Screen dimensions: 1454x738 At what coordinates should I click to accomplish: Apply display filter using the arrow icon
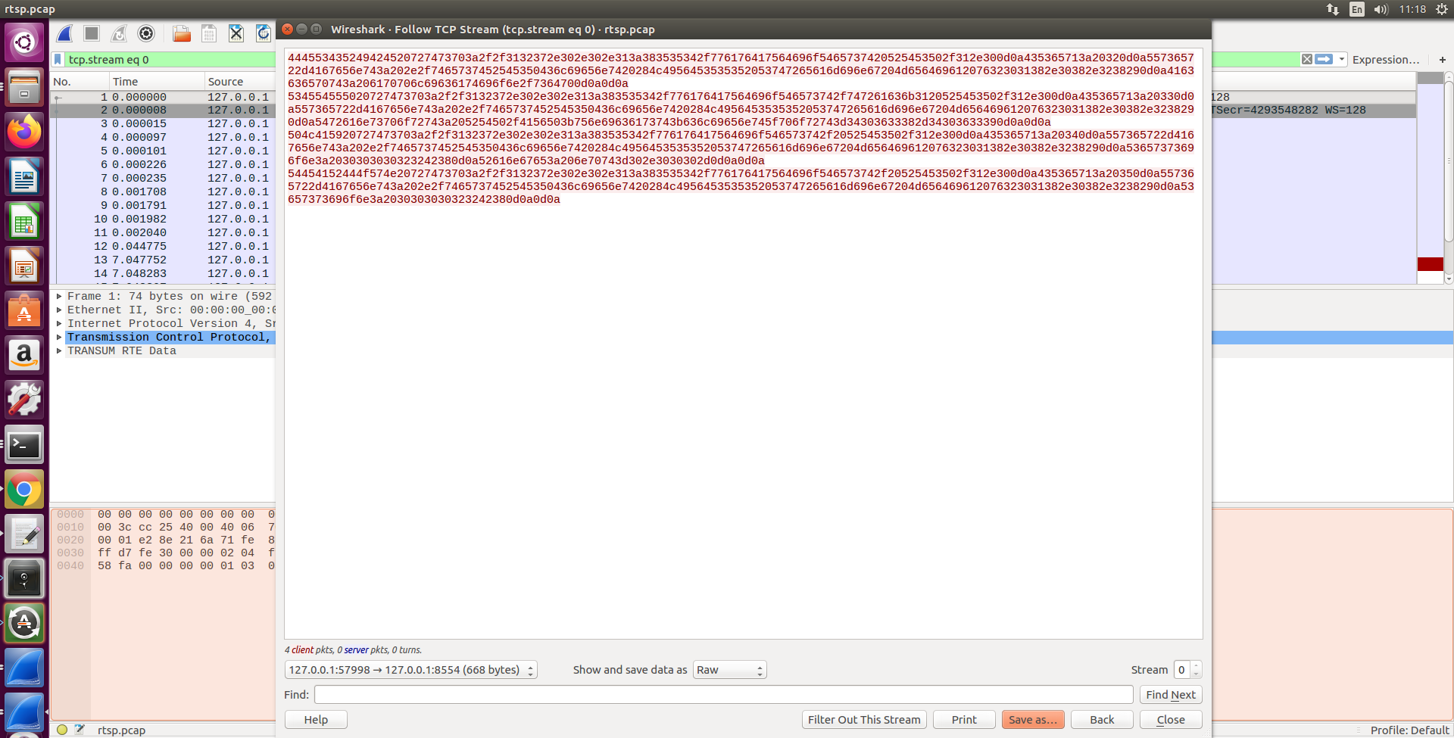click(x=1324, y=59)
